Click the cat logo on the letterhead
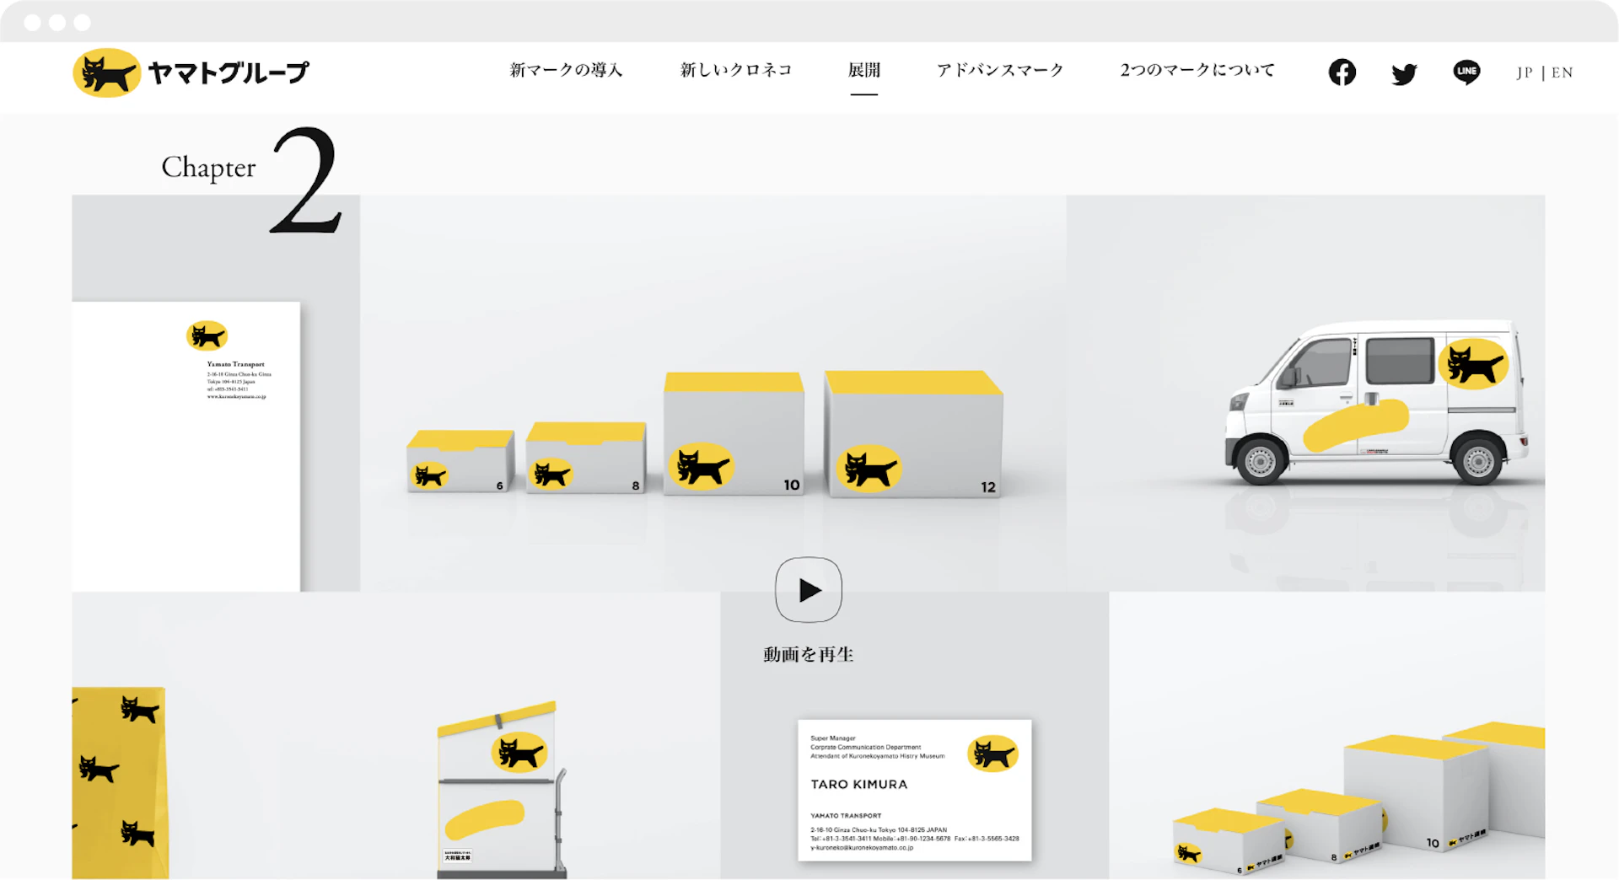 pyautogui.click(x=207, y=335)
